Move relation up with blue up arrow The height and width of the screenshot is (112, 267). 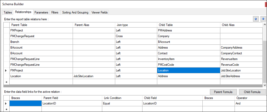point(256,19)
